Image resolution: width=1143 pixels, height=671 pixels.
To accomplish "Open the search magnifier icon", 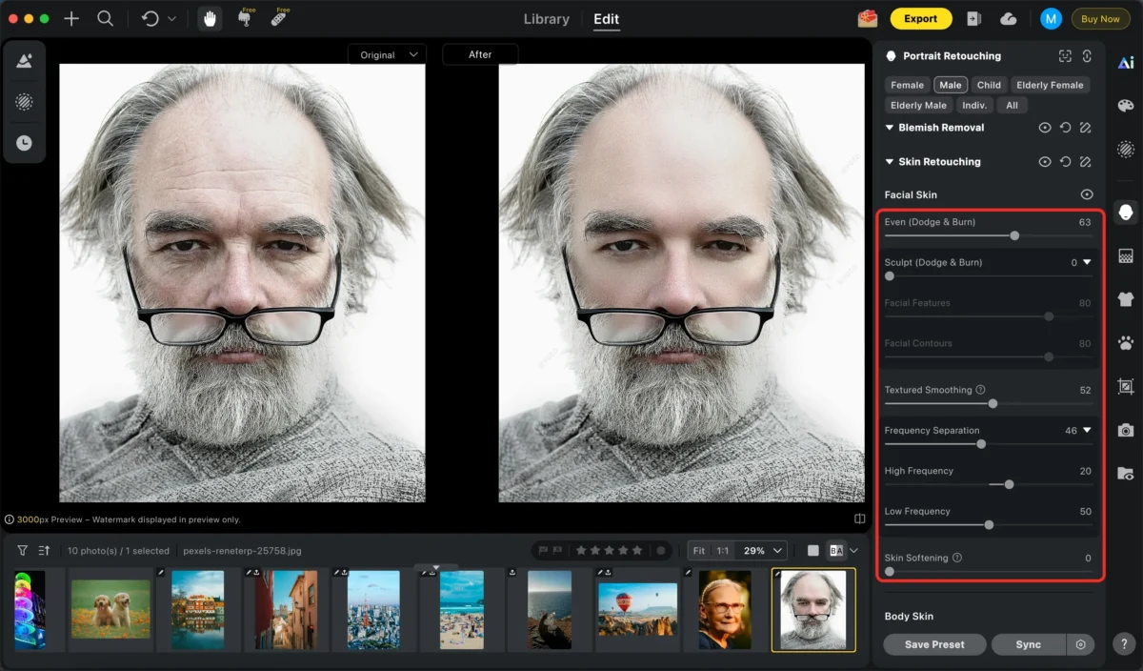I will [x=106, y=19].
